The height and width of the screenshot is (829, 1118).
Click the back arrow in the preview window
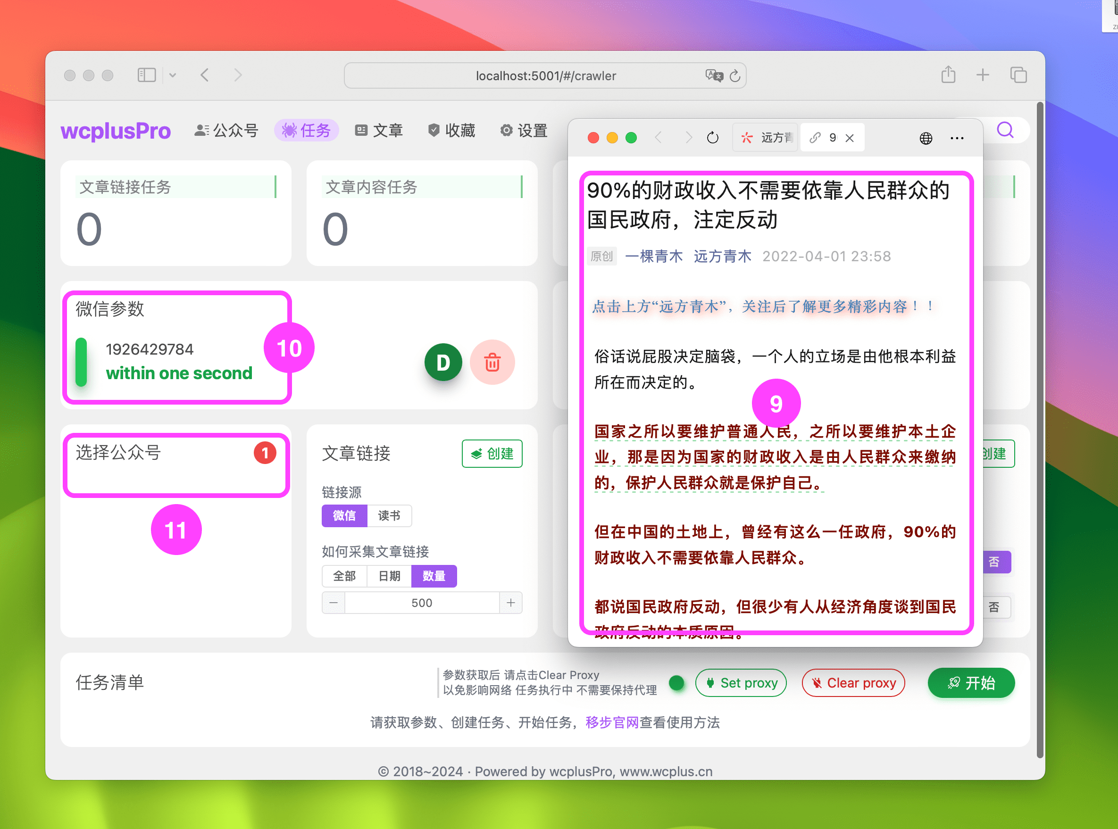coord(658,138)
